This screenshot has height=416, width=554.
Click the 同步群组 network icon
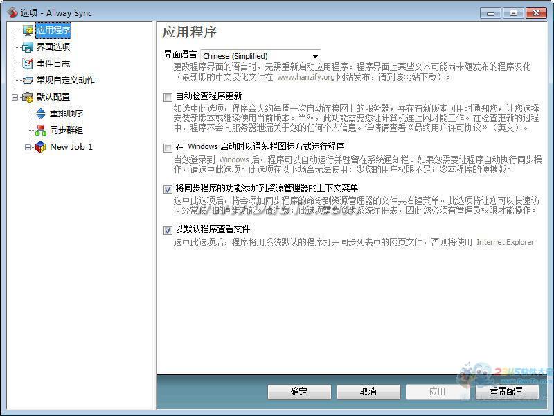pyautogui.click(x=41, y=130)
